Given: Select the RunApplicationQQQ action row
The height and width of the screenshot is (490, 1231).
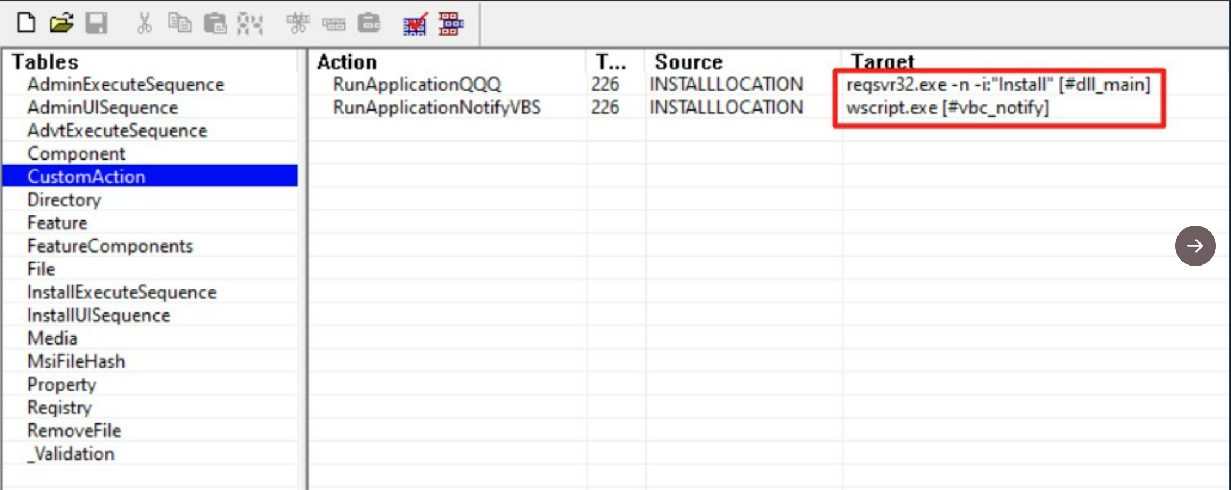Looking at the screenshot, I should pyautogui.click(x=416, y=85).
